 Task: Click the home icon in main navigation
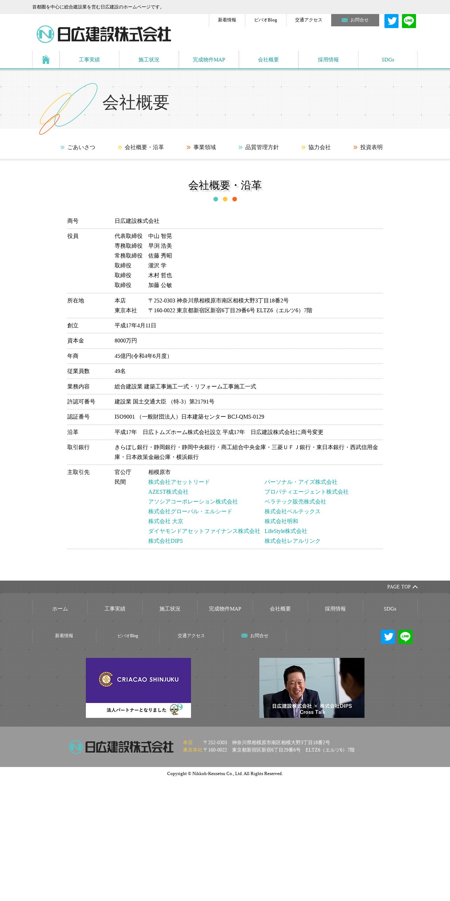click(x=46, y=60)
